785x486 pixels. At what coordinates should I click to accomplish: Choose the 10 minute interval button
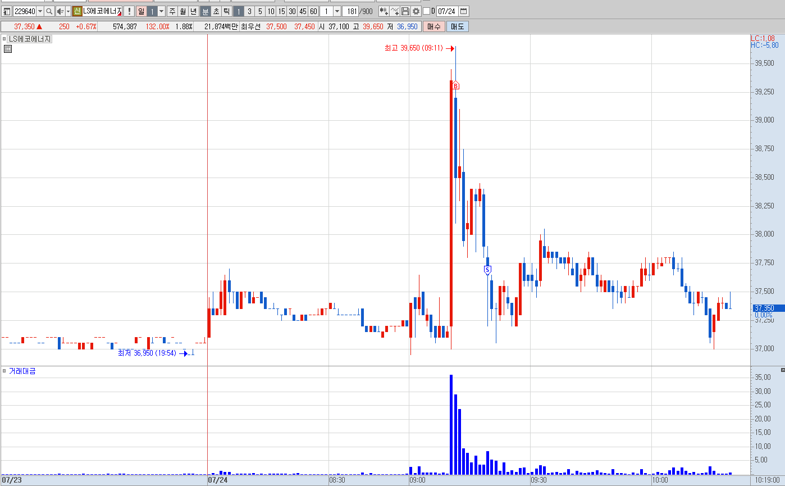click(271, 11)
